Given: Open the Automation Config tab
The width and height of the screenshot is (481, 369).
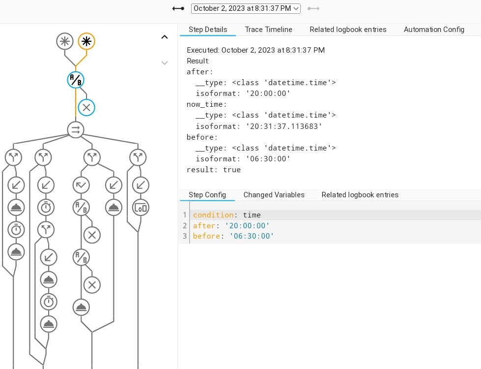Looking at the screenshot, I should (x=434, y=30).
